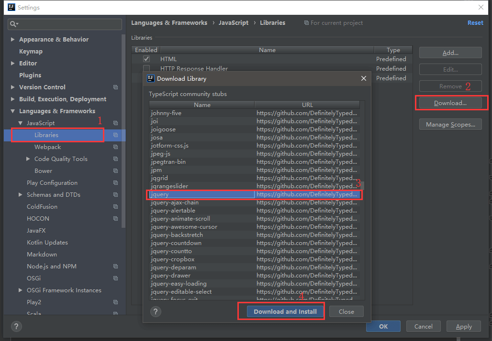Click the help icon in Download Library dialog
The height and width of the screenshot is (341, 492).
(156, 311)
